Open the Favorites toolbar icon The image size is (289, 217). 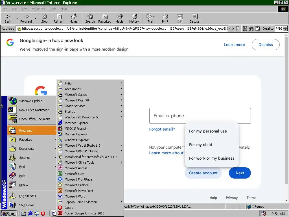point(104,18)
